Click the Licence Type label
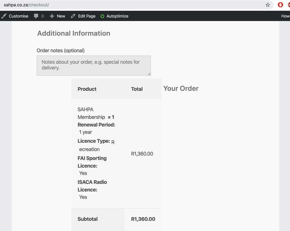This screenshot has height=231, width=290. [94, 141]
